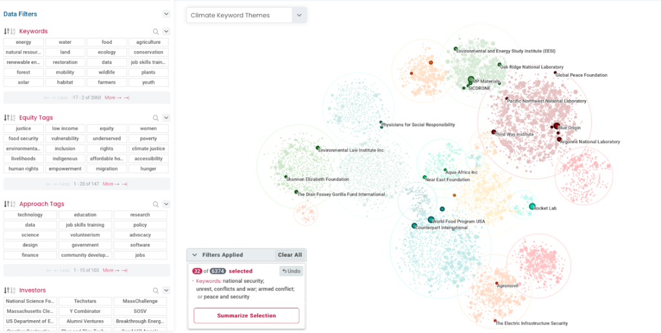Select the Rocket Lab node on map
661x333 pixels.
(x=533, y=207)
